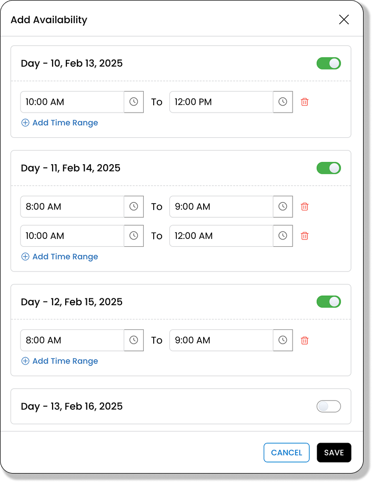
Task: Click clock icon next to Feb 14 8:00 AM
Action: [x=134, y=207]
